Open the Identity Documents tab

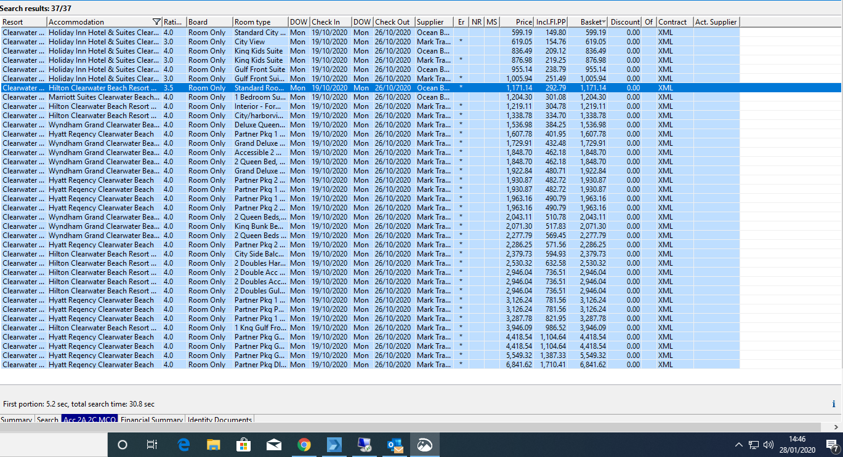coord(220,419)
